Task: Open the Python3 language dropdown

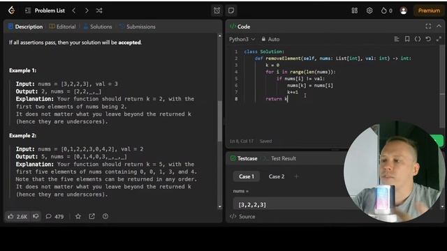Action: coord(242,39)
